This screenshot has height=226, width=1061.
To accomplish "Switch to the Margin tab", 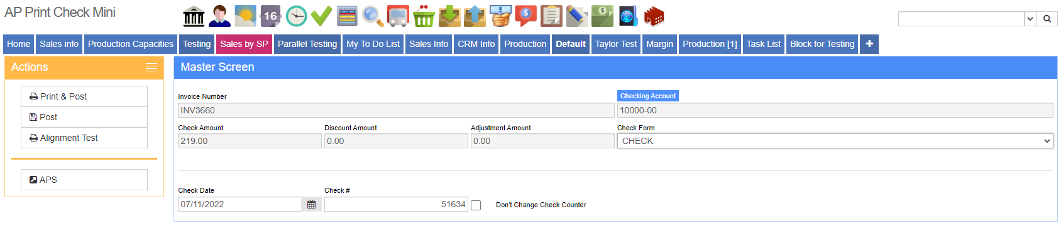I will (x=660, y=44).
